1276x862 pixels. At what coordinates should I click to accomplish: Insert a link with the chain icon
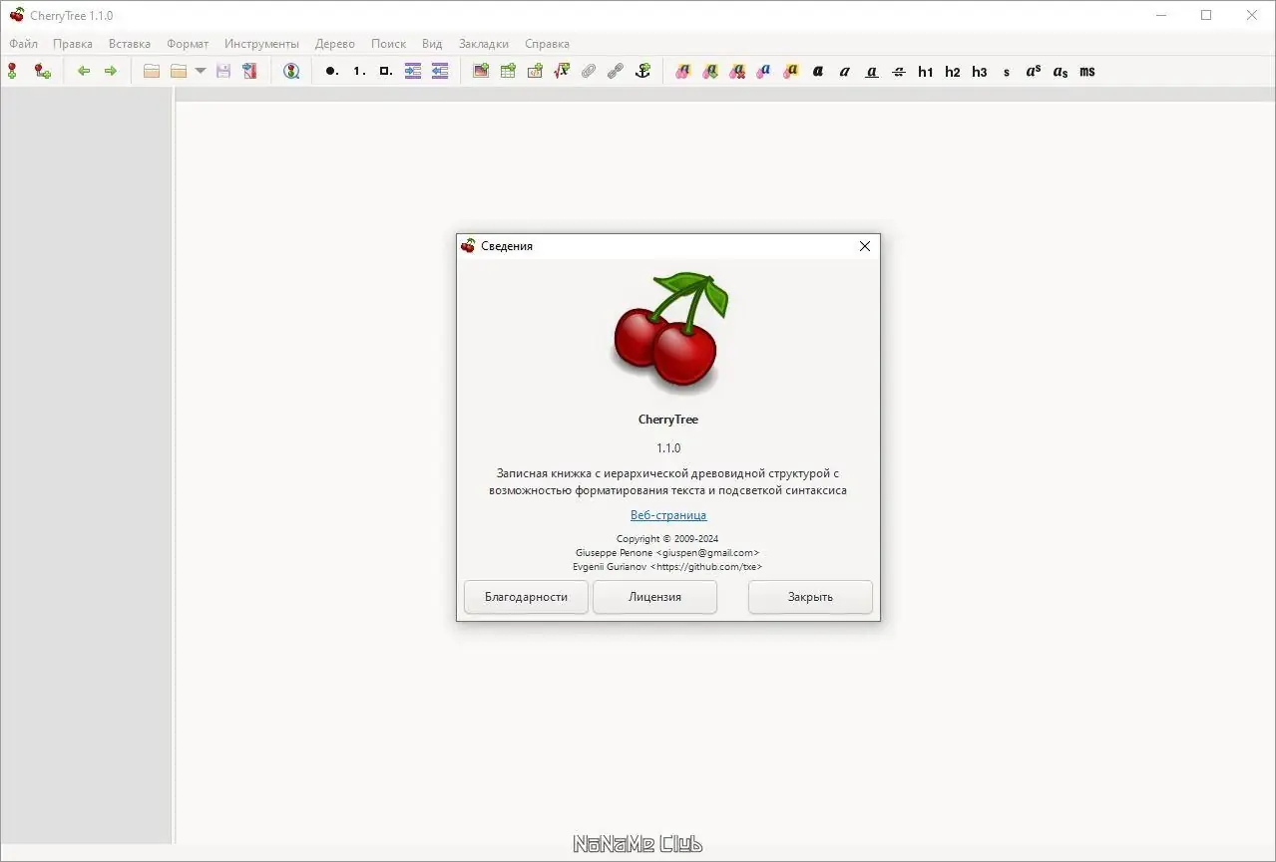point(616,71)
